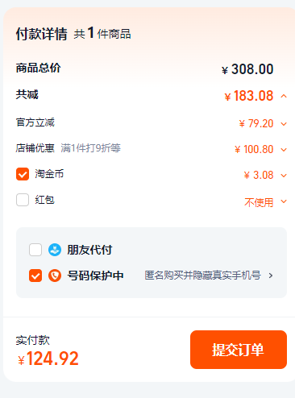Click the 提交订单 submit order button
This screenshot has height=398, width=295.
pyautogui.click(x=239, y=350)
